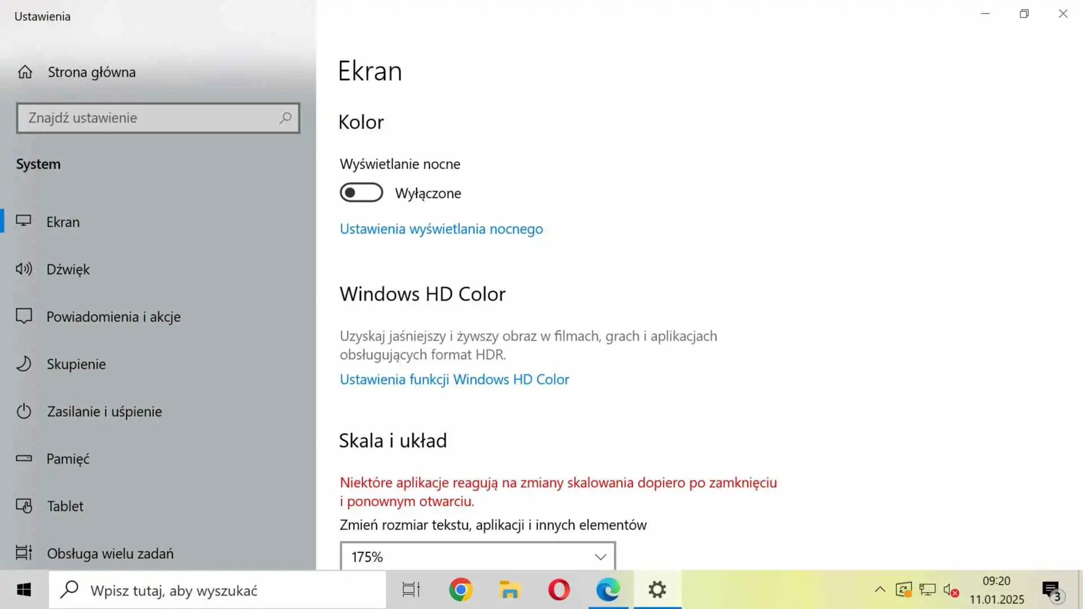Expand hidden system tray icons chevron
Viewport: 1083px width, 609px height.
[x=880, y=590]
